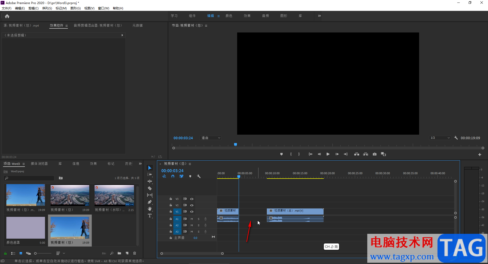The height and width of the screenshot is (264, 488).
Task: Toggle V3 track output eye
Action: (192, 199)
